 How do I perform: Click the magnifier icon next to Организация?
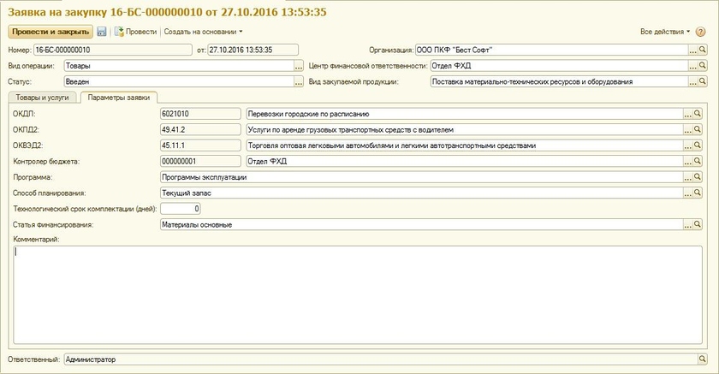(703, 50)
